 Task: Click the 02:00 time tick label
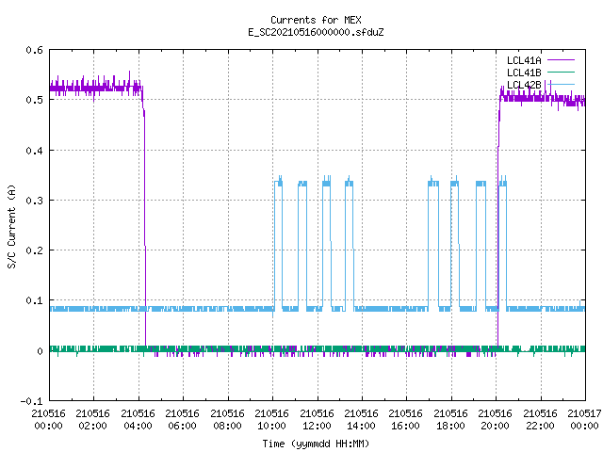(x=92, y=426)
